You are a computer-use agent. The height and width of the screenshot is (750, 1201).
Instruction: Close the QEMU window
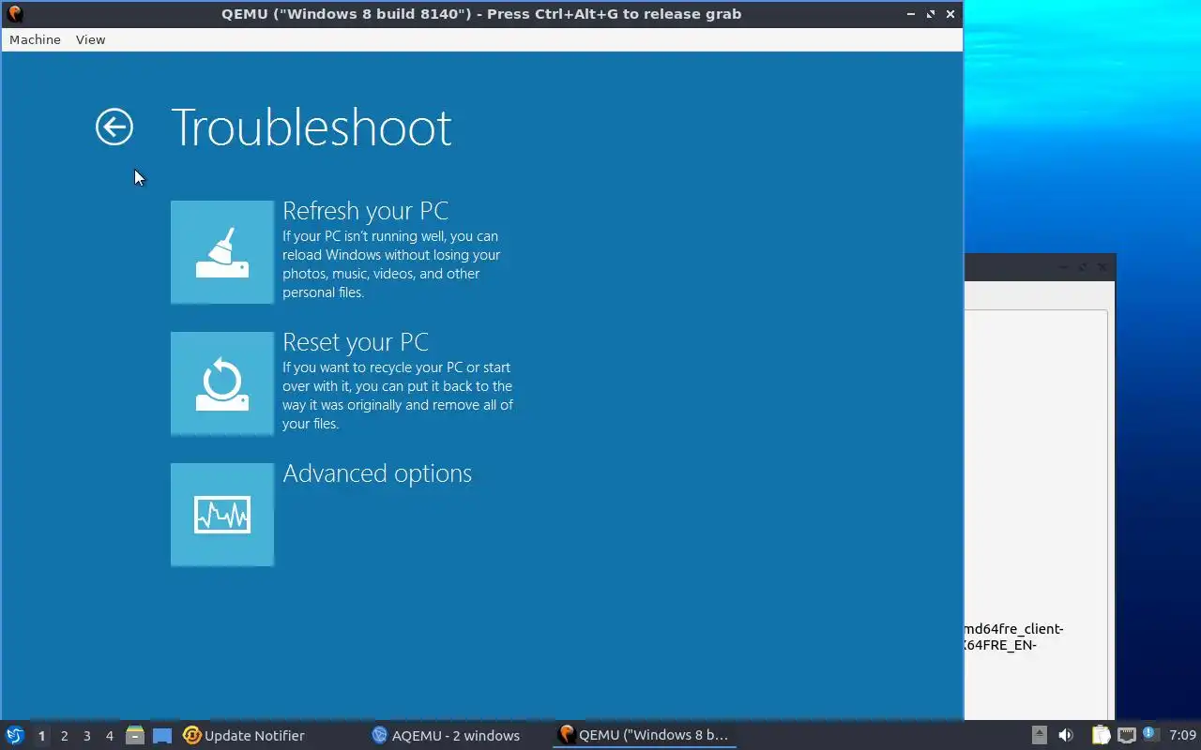click(950, 14)
